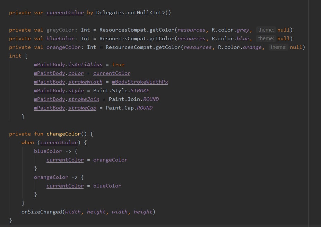Click 'mBodyStrokeWidthPx' variable
Image resolution: width=321 pixels, height=227 pixels.
pyautogui.click(x=140, y=82)
